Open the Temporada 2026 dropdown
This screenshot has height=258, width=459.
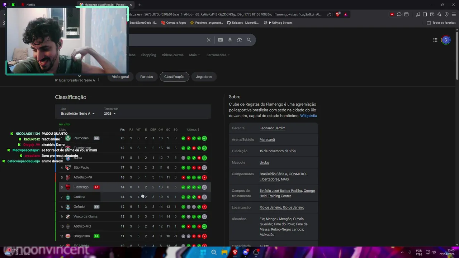click(110, 114)
